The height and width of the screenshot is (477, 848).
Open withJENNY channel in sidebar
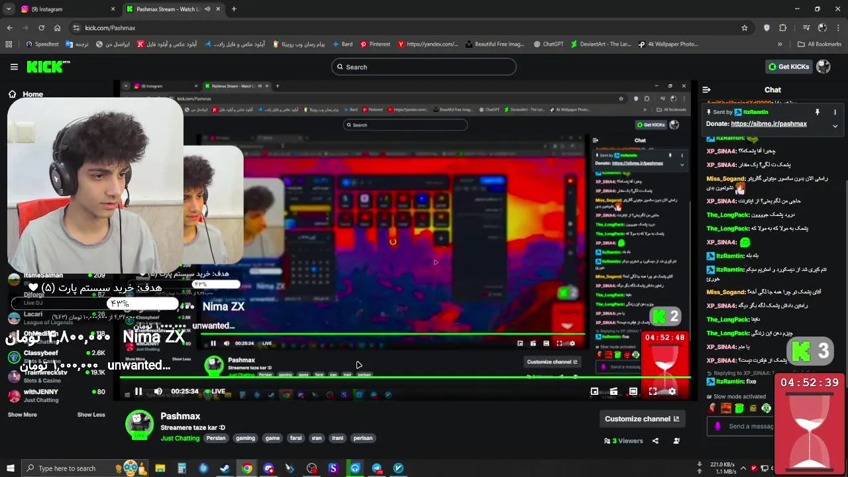pos(56,396)
